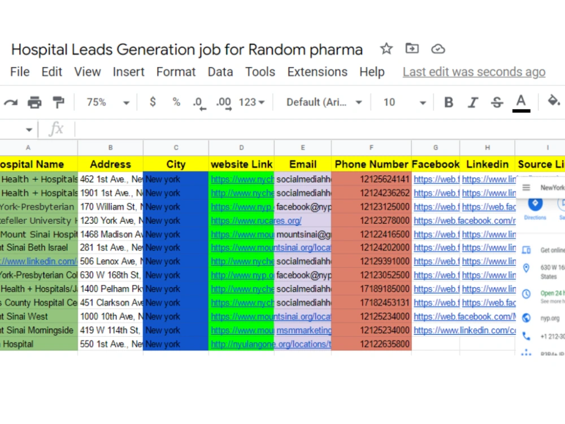Open the linkedin.com link in column A

(x=38, y=261)
